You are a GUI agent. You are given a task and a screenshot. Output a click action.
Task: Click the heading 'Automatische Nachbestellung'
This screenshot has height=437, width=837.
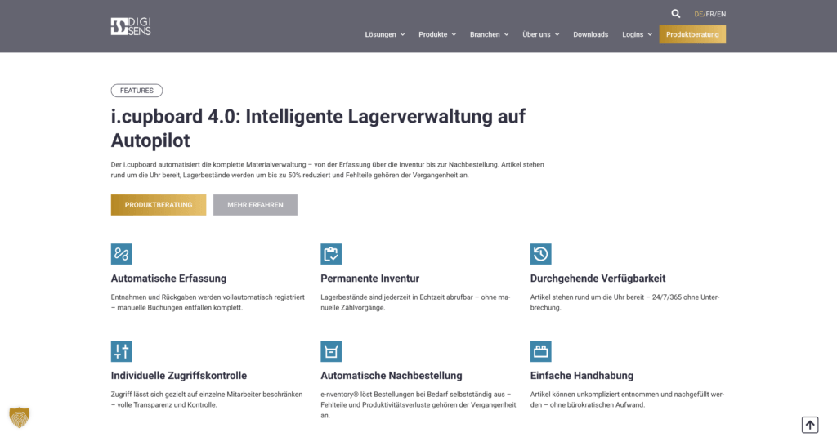click(x=392, y=376)
